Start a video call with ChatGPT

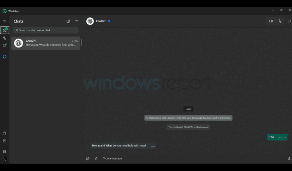point(271,21)
